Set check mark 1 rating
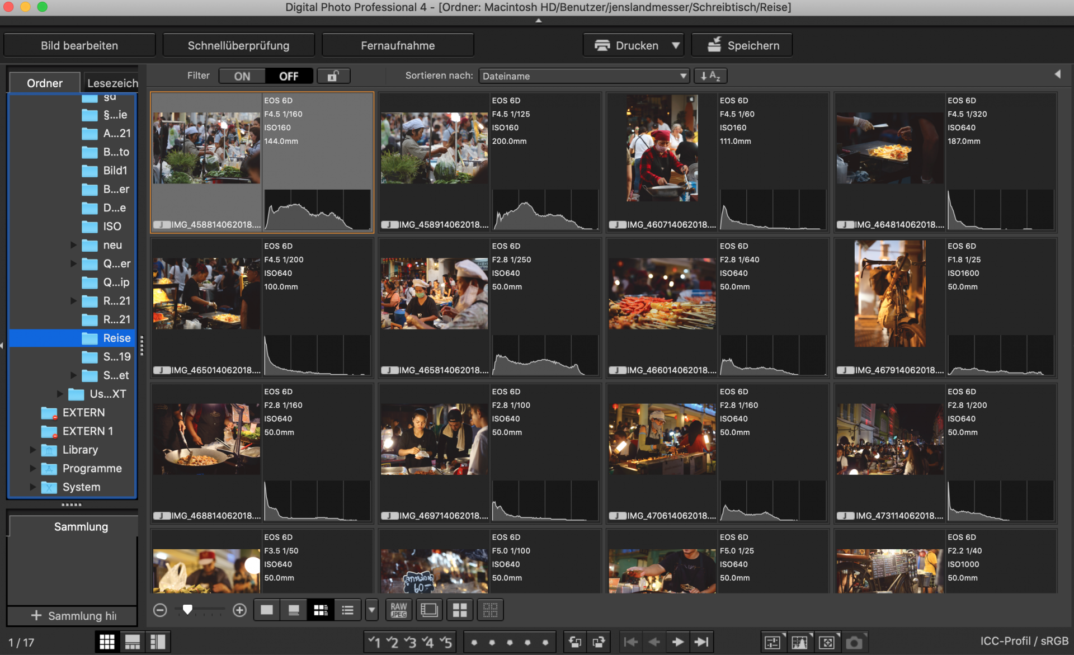This screenshot has height=655, width=1074. (x=375, y=642)
